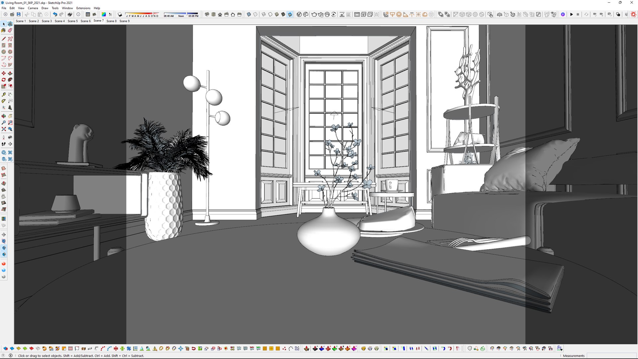Toggle Wireframe face style
Image resolution: width=638 pixels, height=359 pixels.
pos(264,14)
